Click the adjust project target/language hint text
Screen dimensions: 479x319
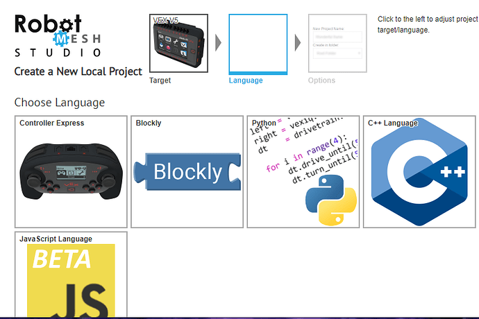point(428,24)
